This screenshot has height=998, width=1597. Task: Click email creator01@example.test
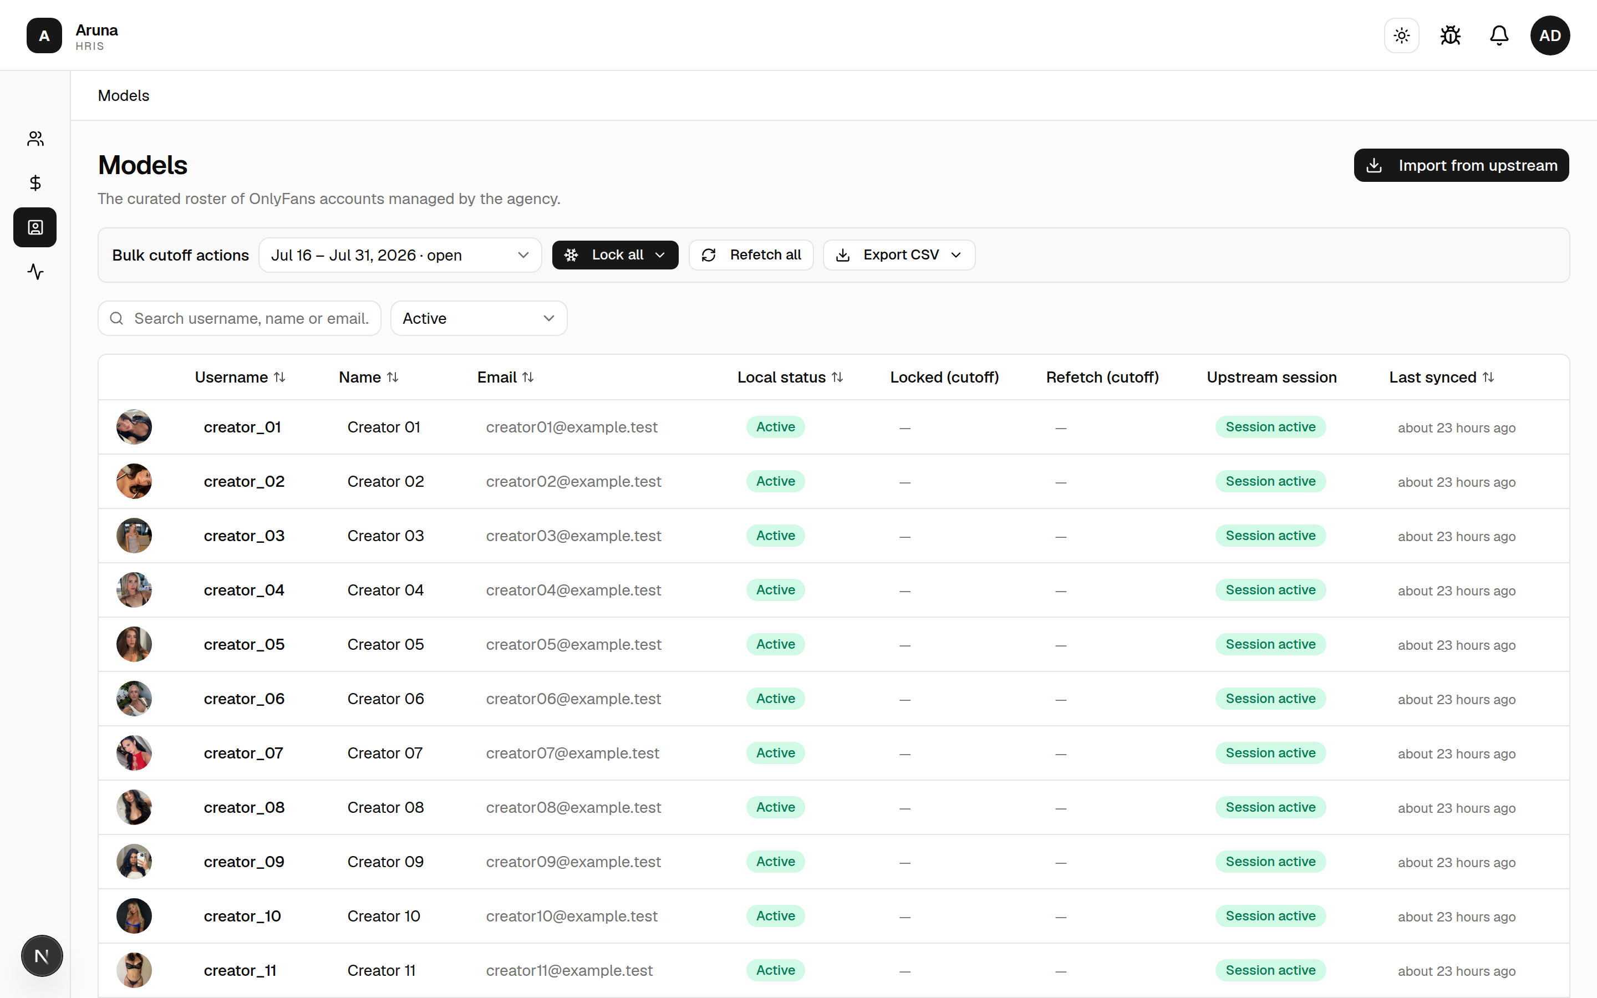[x=572, y=427]
